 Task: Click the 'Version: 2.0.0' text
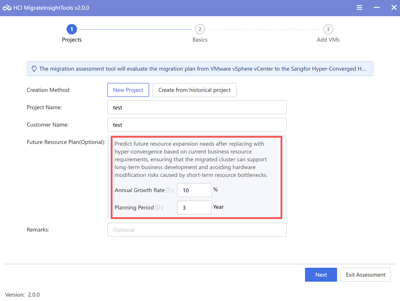coord(22,294)
